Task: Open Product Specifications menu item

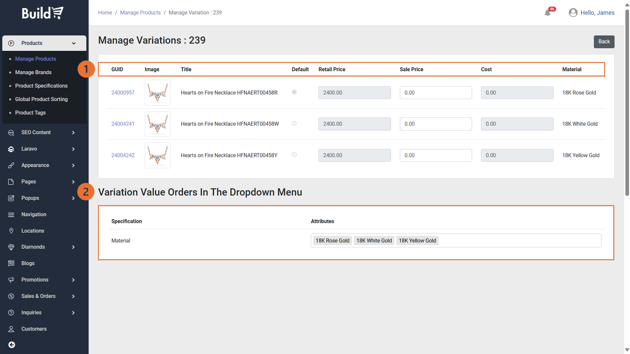Action: tap(41, 86)
